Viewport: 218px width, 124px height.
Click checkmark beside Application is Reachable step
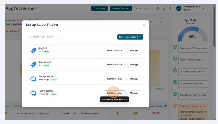click(175, 59)
